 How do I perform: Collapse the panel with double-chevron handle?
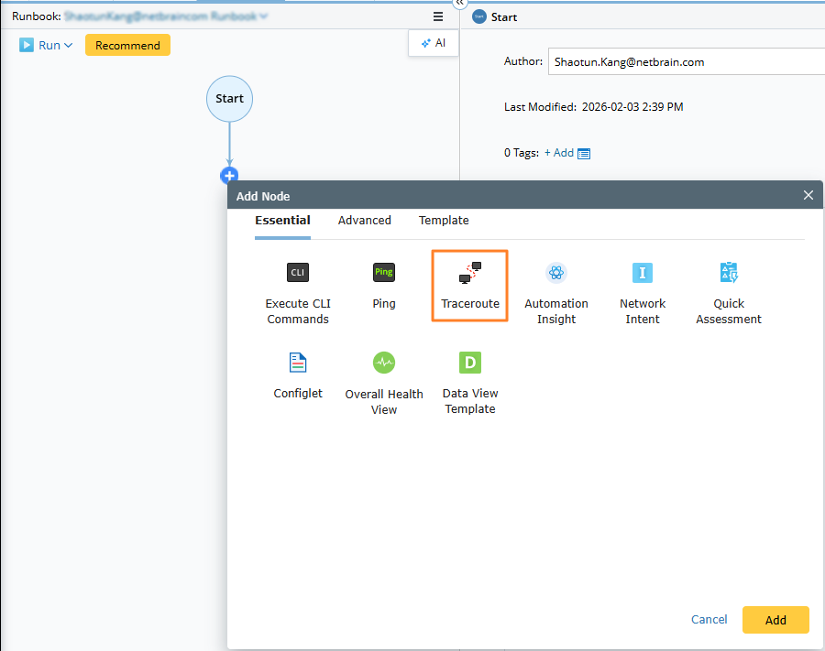pos(459,3)
